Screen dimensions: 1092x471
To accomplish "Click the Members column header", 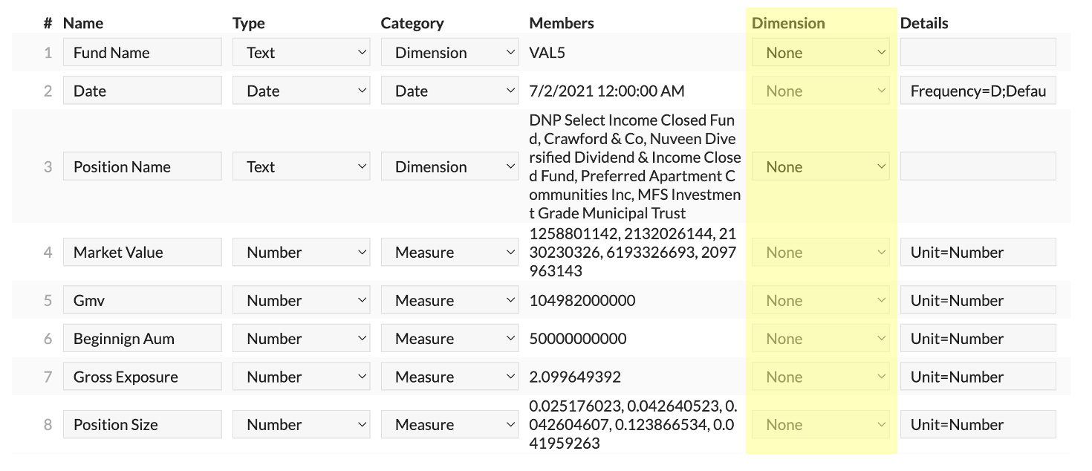I will pos(562,23).
